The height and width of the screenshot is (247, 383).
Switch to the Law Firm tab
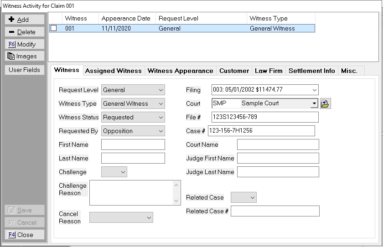pos(269,71)
